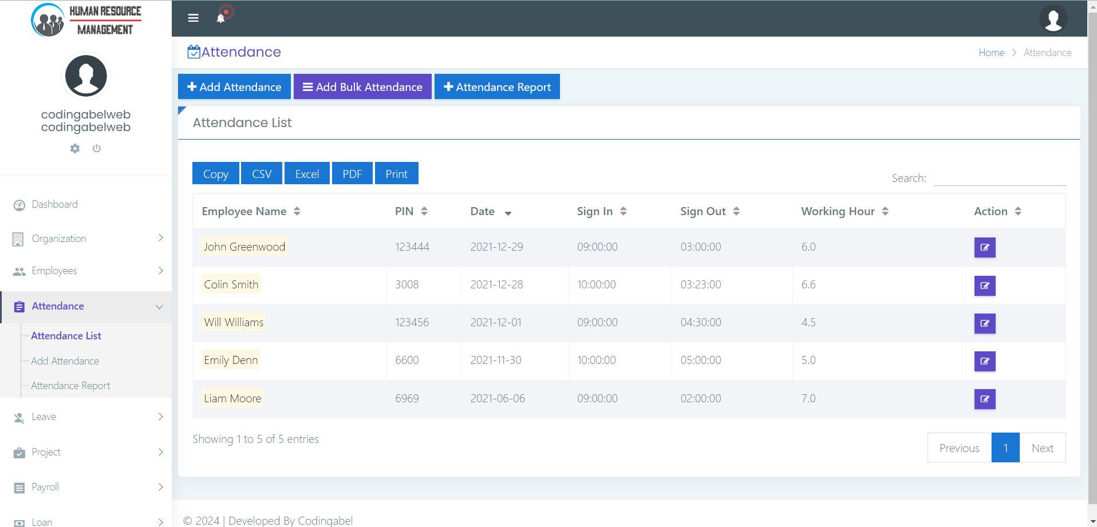Click the power logout icon under profile

97,149
